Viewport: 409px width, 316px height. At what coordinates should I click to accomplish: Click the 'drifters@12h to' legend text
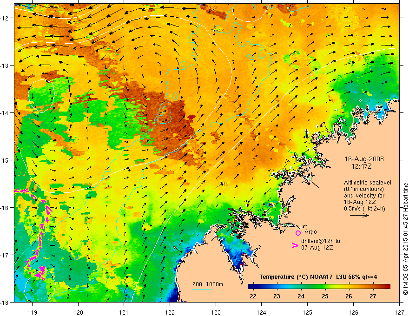point(321,241)
